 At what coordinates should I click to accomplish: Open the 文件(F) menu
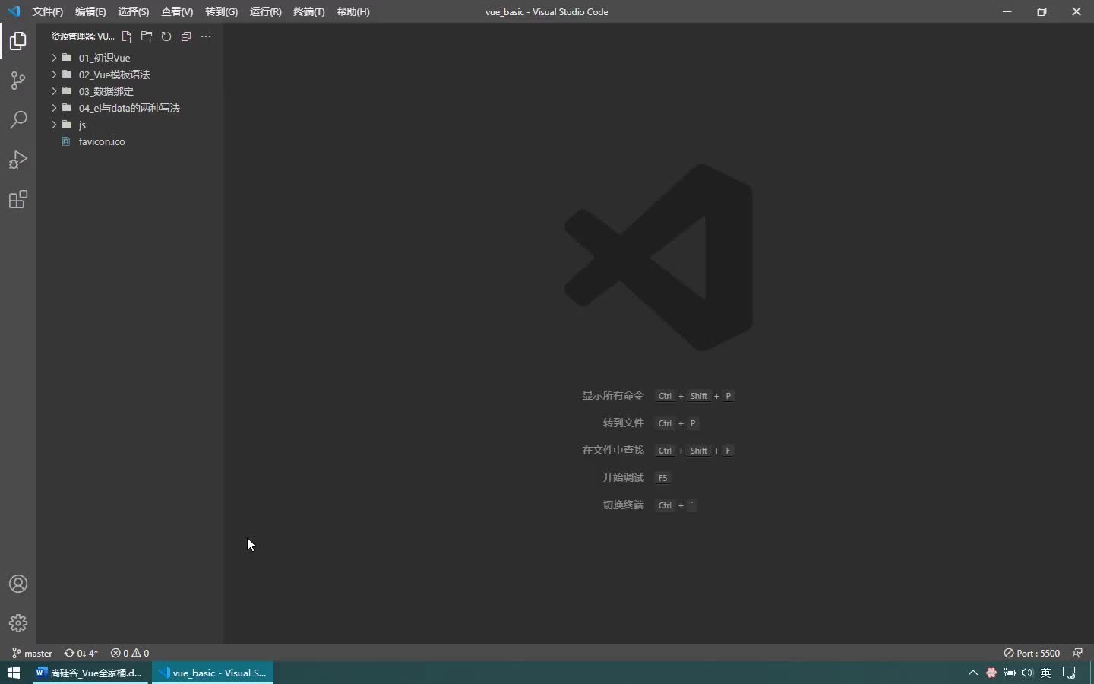47,11
